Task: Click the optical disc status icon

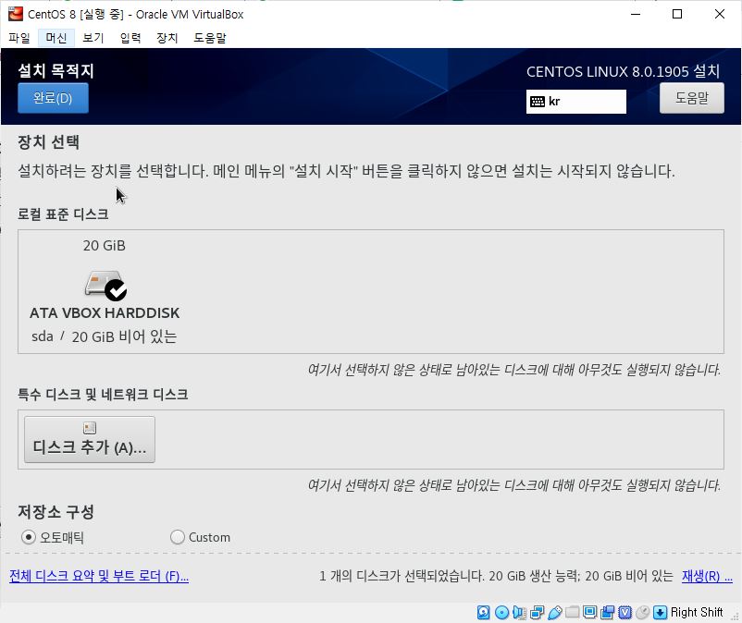Action: [501, 612]
